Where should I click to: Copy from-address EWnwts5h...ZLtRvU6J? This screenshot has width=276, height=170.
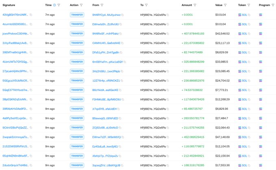(121, 24)
